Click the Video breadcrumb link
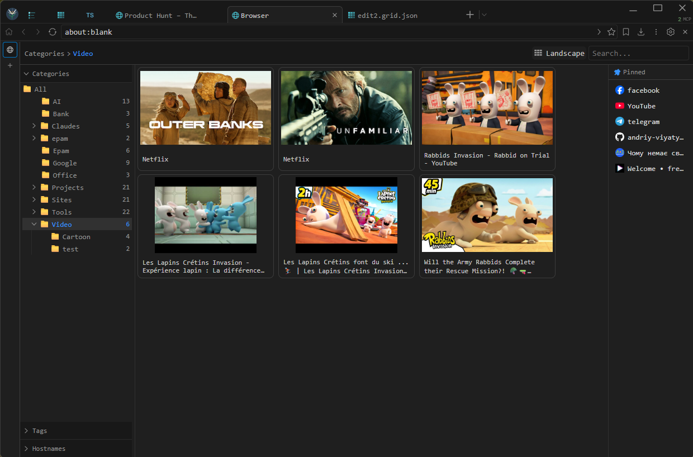Image resolution: width=693 pixels, height=457 pixels. point(83,54)
